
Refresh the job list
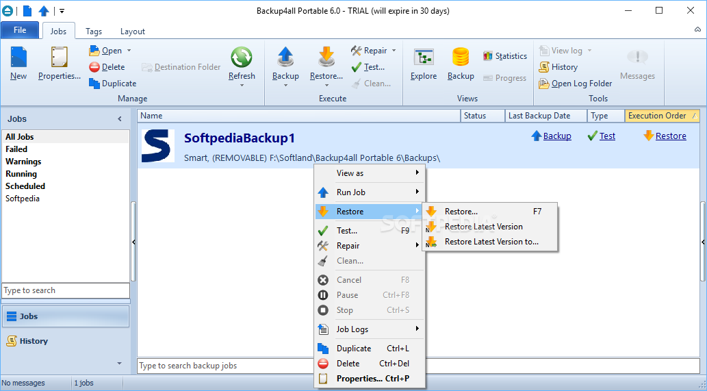242,64
